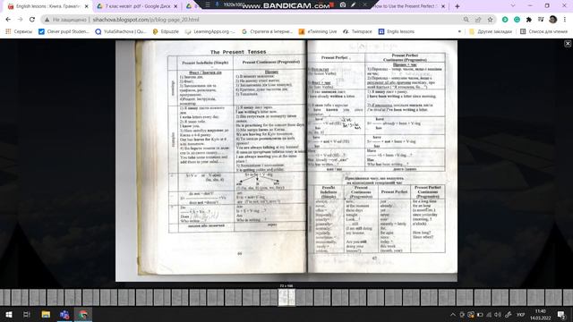Viewport: 573px width, 322px height.
Task: Open the Chrome three-dot menu
Action: pyautogui.click(x=565, y=20)
